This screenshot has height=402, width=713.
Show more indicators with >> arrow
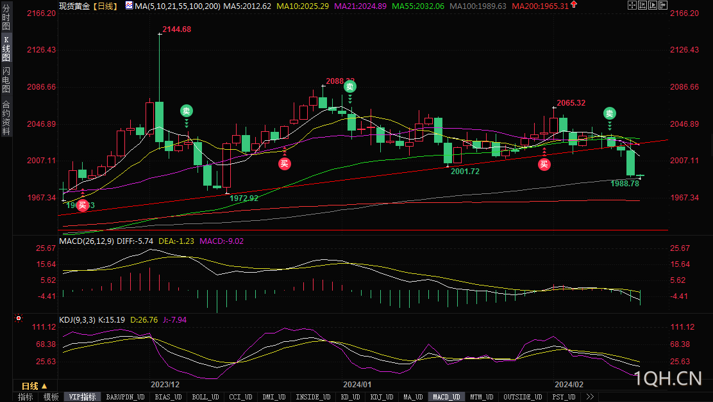[590, 397]
